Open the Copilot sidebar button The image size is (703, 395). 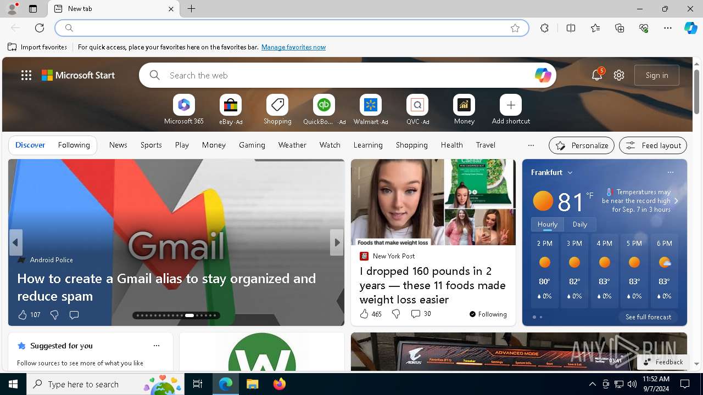(690, 28)
